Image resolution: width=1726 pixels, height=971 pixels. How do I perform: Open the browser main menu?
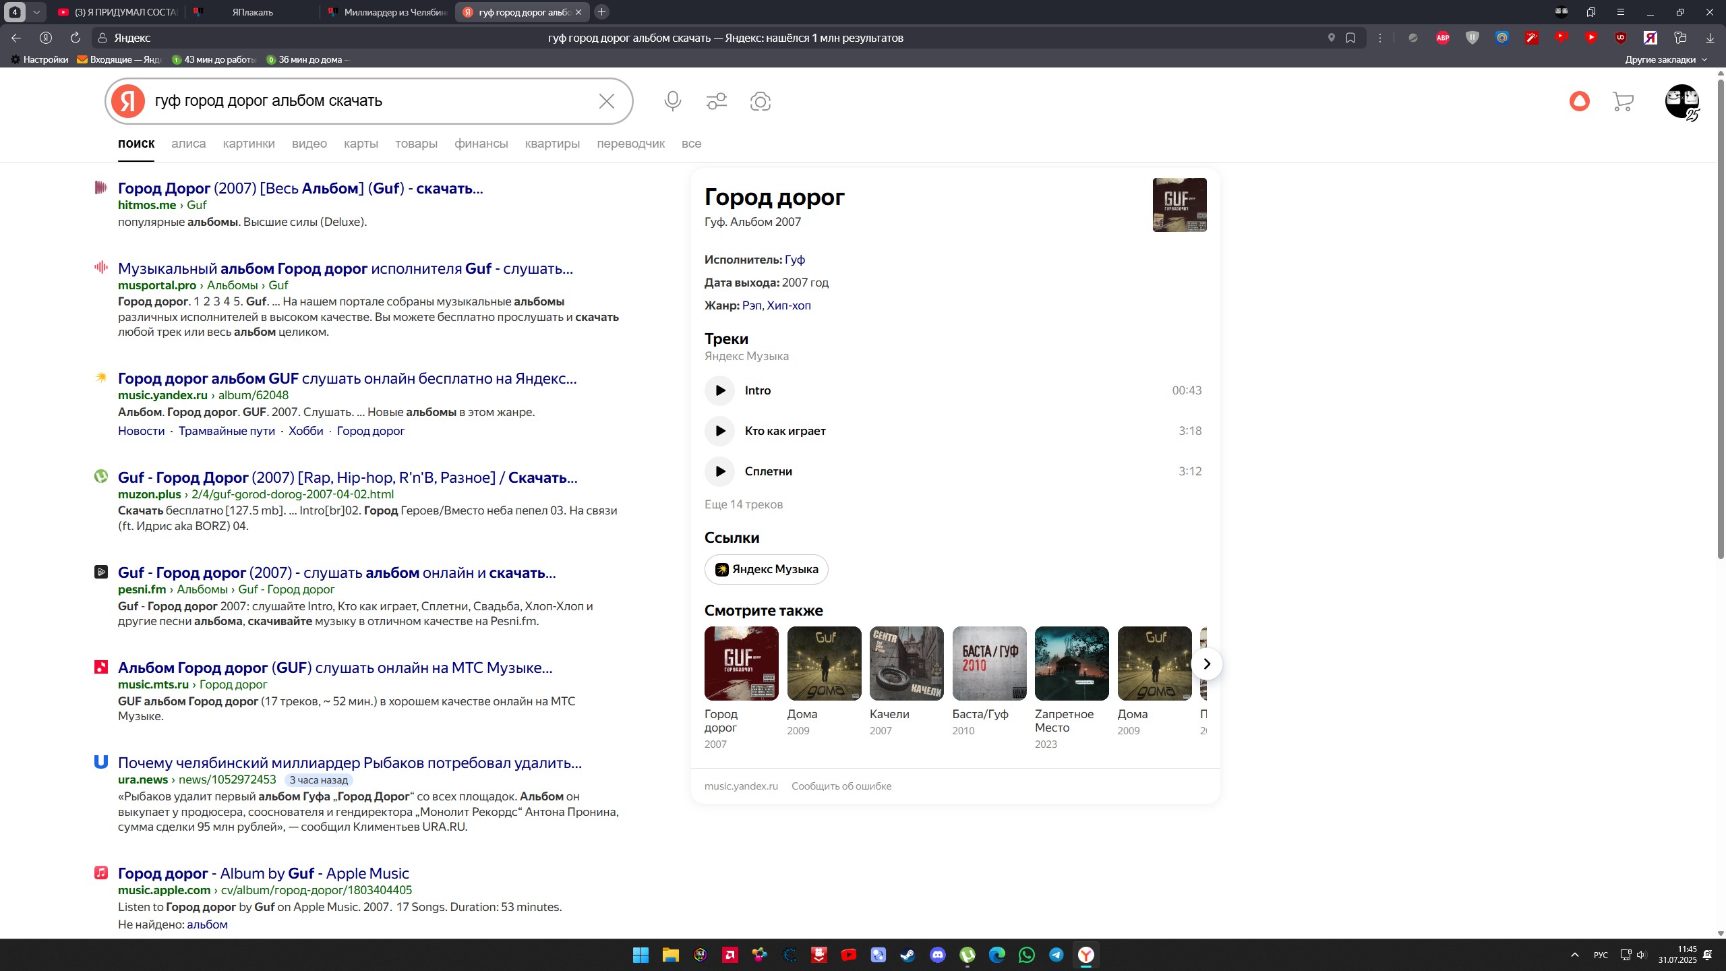pyautogui.click(x=1621, y=12)
